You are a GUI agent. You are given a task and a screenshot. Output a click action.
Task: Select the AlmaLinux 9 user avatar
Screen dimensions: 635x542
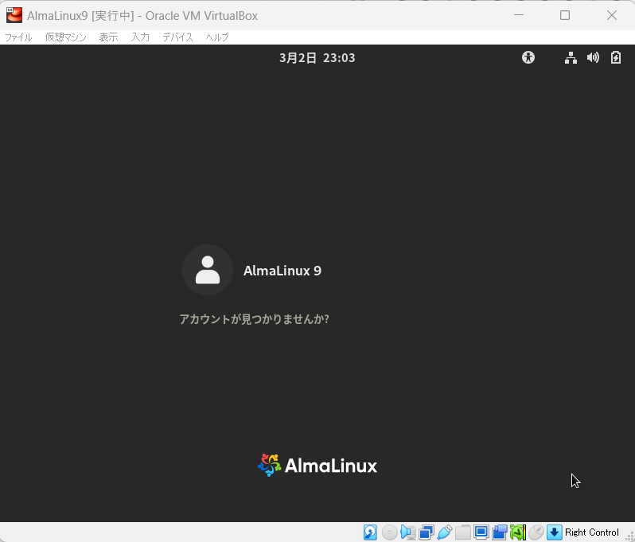[x=208, y=270]
